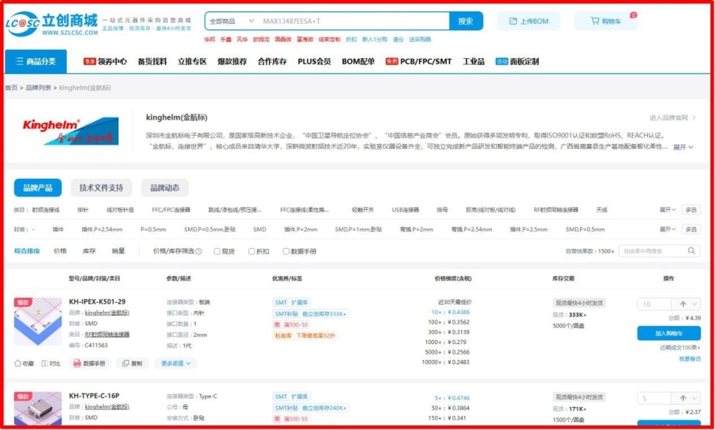Open the KH-TYPE-C-16P product thumbnail
Viewport: 715px width, 430px height.
[38, 409]
